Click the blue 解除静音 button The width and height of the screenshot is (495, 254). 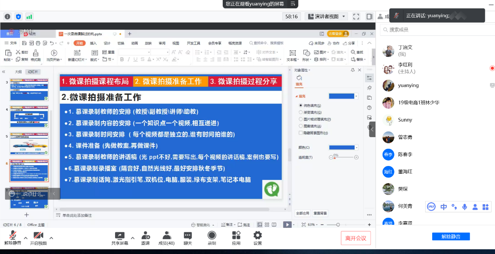(x=451, y=236)
